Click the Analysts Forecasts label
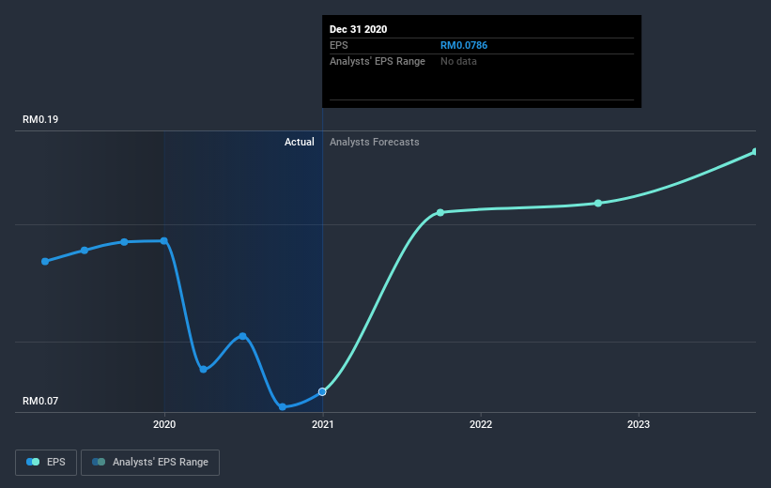 (374, 142)
